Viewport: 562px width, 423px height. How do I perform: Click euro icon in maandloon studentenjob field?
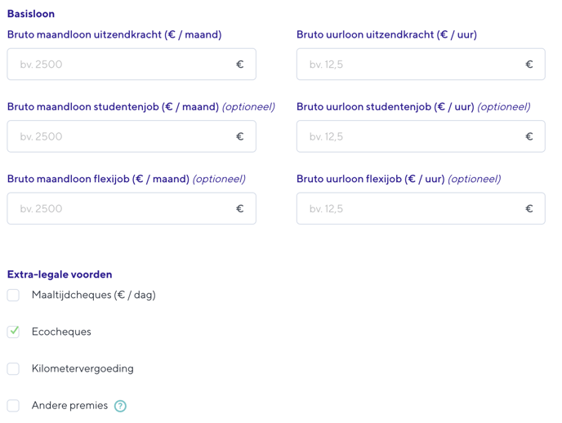click(239, 136)
